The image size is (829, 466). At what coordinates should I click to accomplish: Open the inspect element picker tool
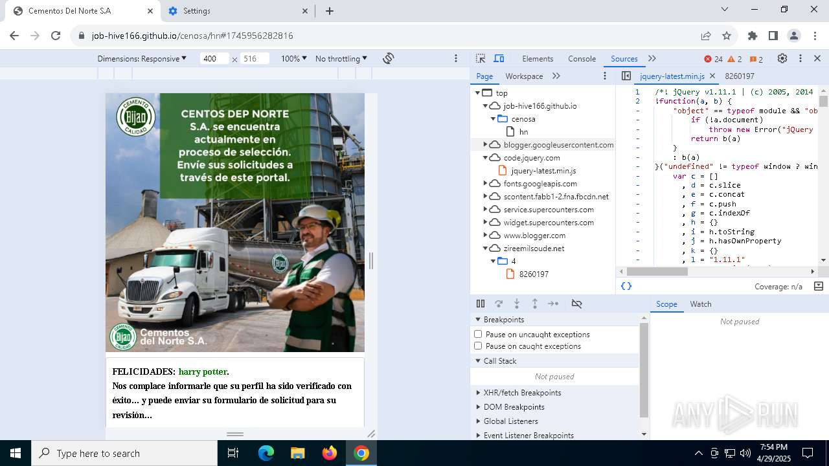(481, 58)
